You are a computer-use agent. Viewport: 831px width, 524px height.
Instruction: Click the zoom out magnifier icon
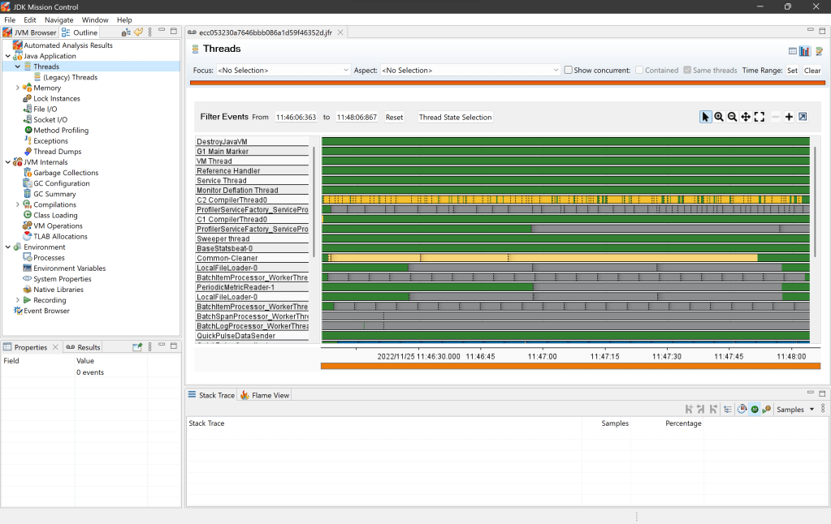(732, 117)
